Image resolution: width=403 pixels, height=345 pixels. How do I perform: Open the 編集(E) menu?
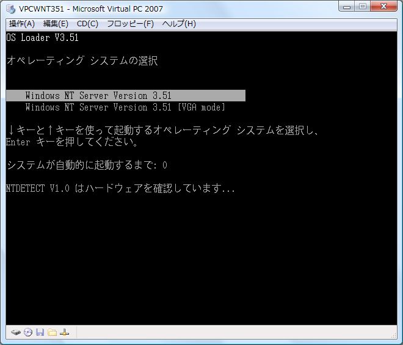[x=56, y=24]
